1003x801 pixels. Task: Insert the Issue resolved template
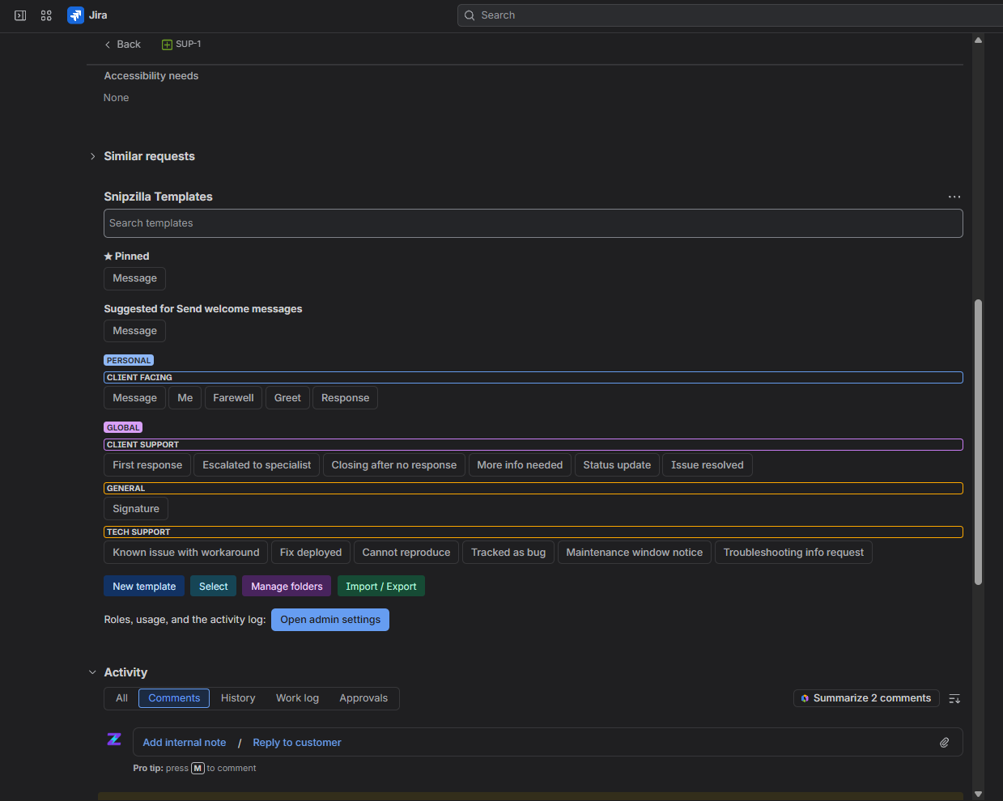708,465
